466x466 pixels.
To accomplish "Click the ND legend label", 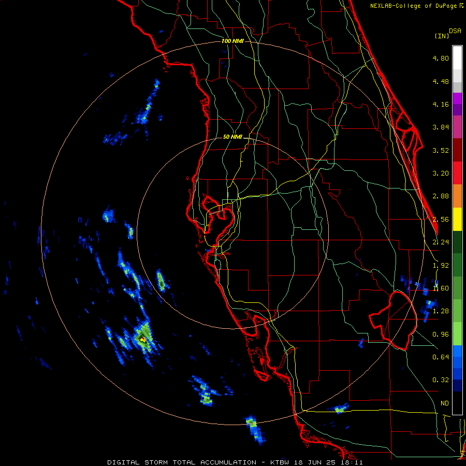I will 445,403.
